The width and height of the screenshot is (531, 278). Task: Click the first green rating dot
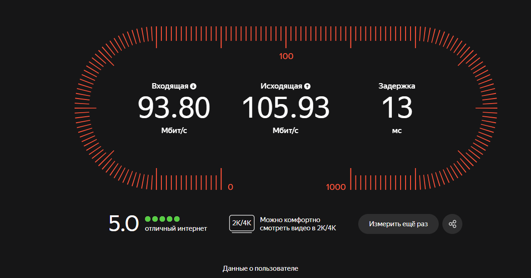148,219
